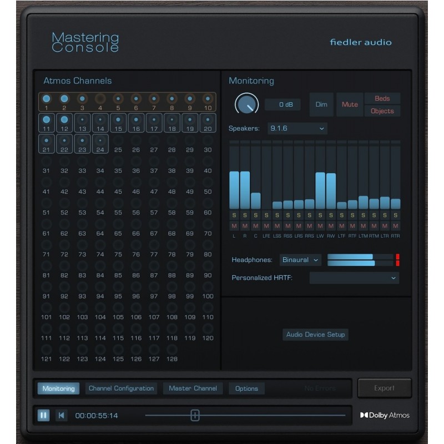Image resolution: width=444 pixels, height=444 pixels.
Task: Click the return-to-start transport icon
Action: click(x=61, y=415)
